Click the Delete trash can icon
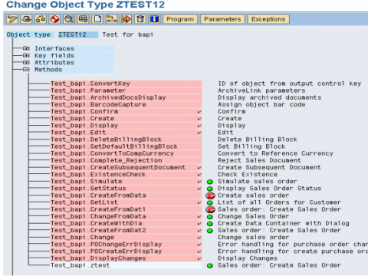 point(140,19)
